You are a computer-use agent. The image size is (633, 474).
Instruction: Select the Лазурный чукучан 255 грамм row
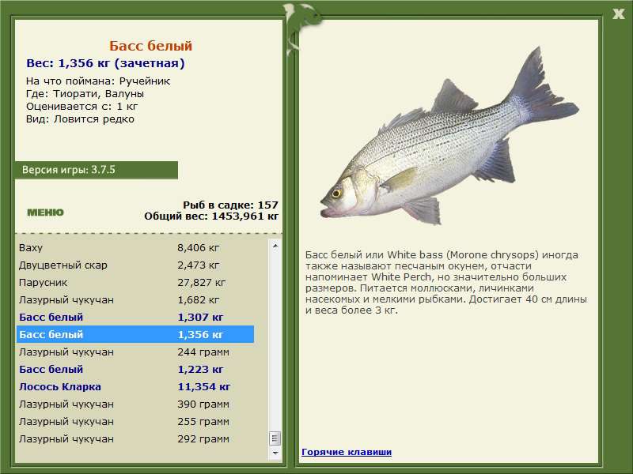pyautogui.click(x=135, y=421)
